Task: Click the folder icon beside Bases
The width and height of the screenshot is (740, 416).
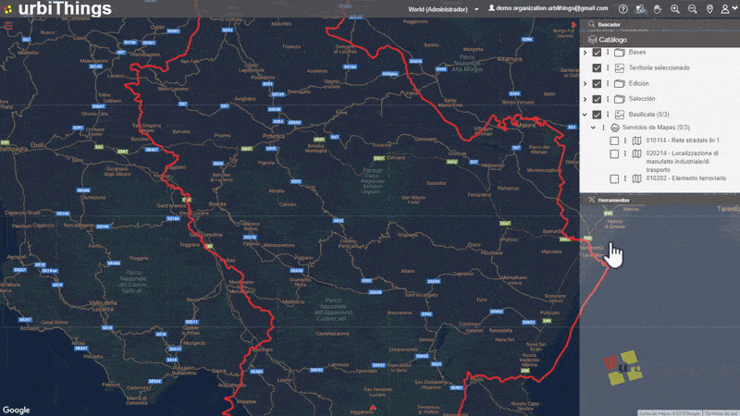Action: [x=620, y=53]
